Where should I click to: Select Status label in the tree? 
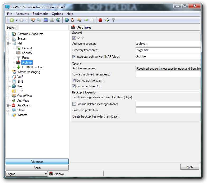(x=21, y=110)
